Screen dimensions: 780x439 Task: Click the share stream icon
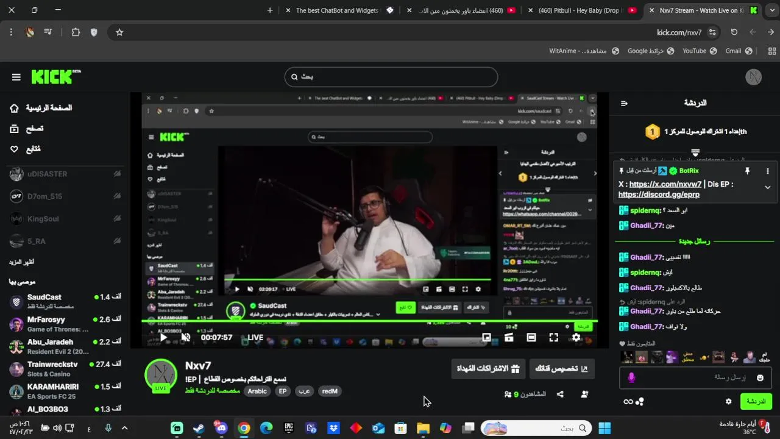point(560,394)
